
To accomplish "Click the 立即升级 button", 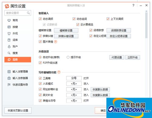I will [133, 57].
